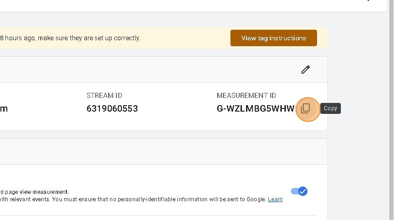Edit stream details with the pencil icon
The width and height of the screenshot is (394, 220).
point(306,70)
